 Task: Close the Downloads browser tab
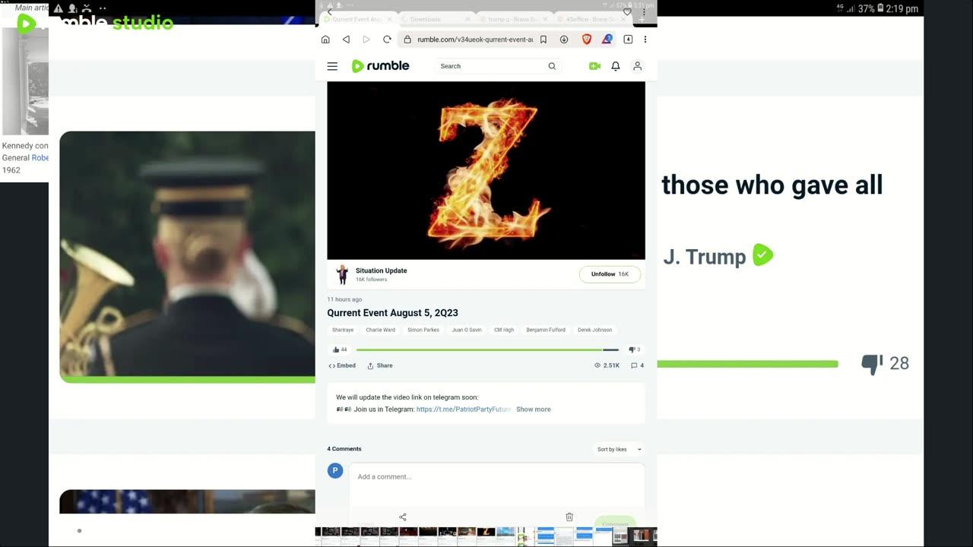pyautogui.click(x=467, y=19)
